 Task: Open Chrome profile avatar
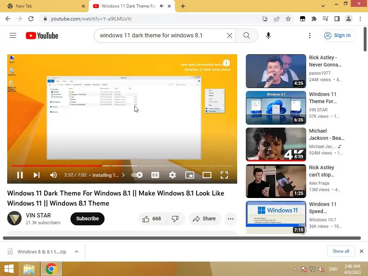pos(349,19)
